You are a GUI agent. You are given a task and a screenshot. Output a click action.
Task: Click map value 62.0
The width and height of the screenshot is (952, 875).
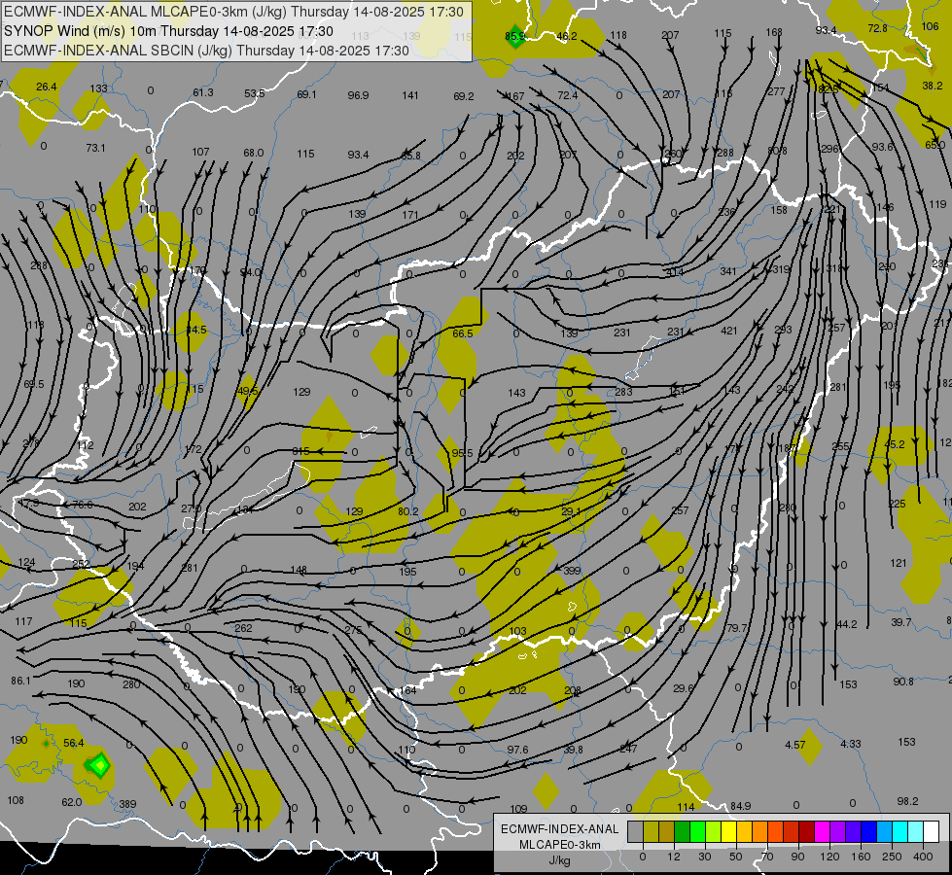point(72,802)
